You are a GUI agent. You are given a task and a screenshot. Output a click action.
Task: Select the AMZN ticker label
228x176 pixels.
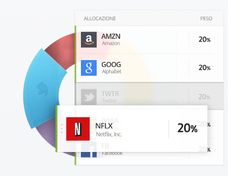(x=111, y=36)
